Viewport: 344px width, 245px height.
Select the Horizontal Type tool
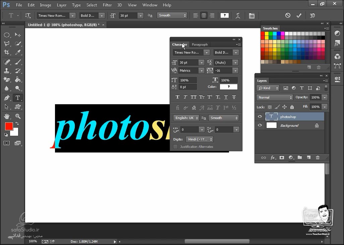click(18, 98)
